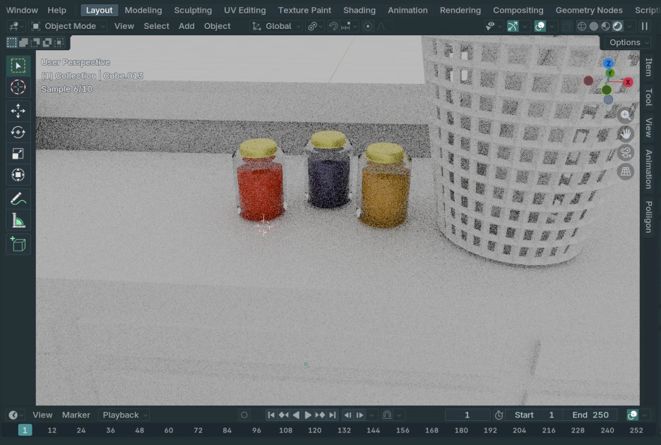Viewport: 661px width, 445px height.
Task: Toggle the camera view icon
Action: click(x=626, y=153)
